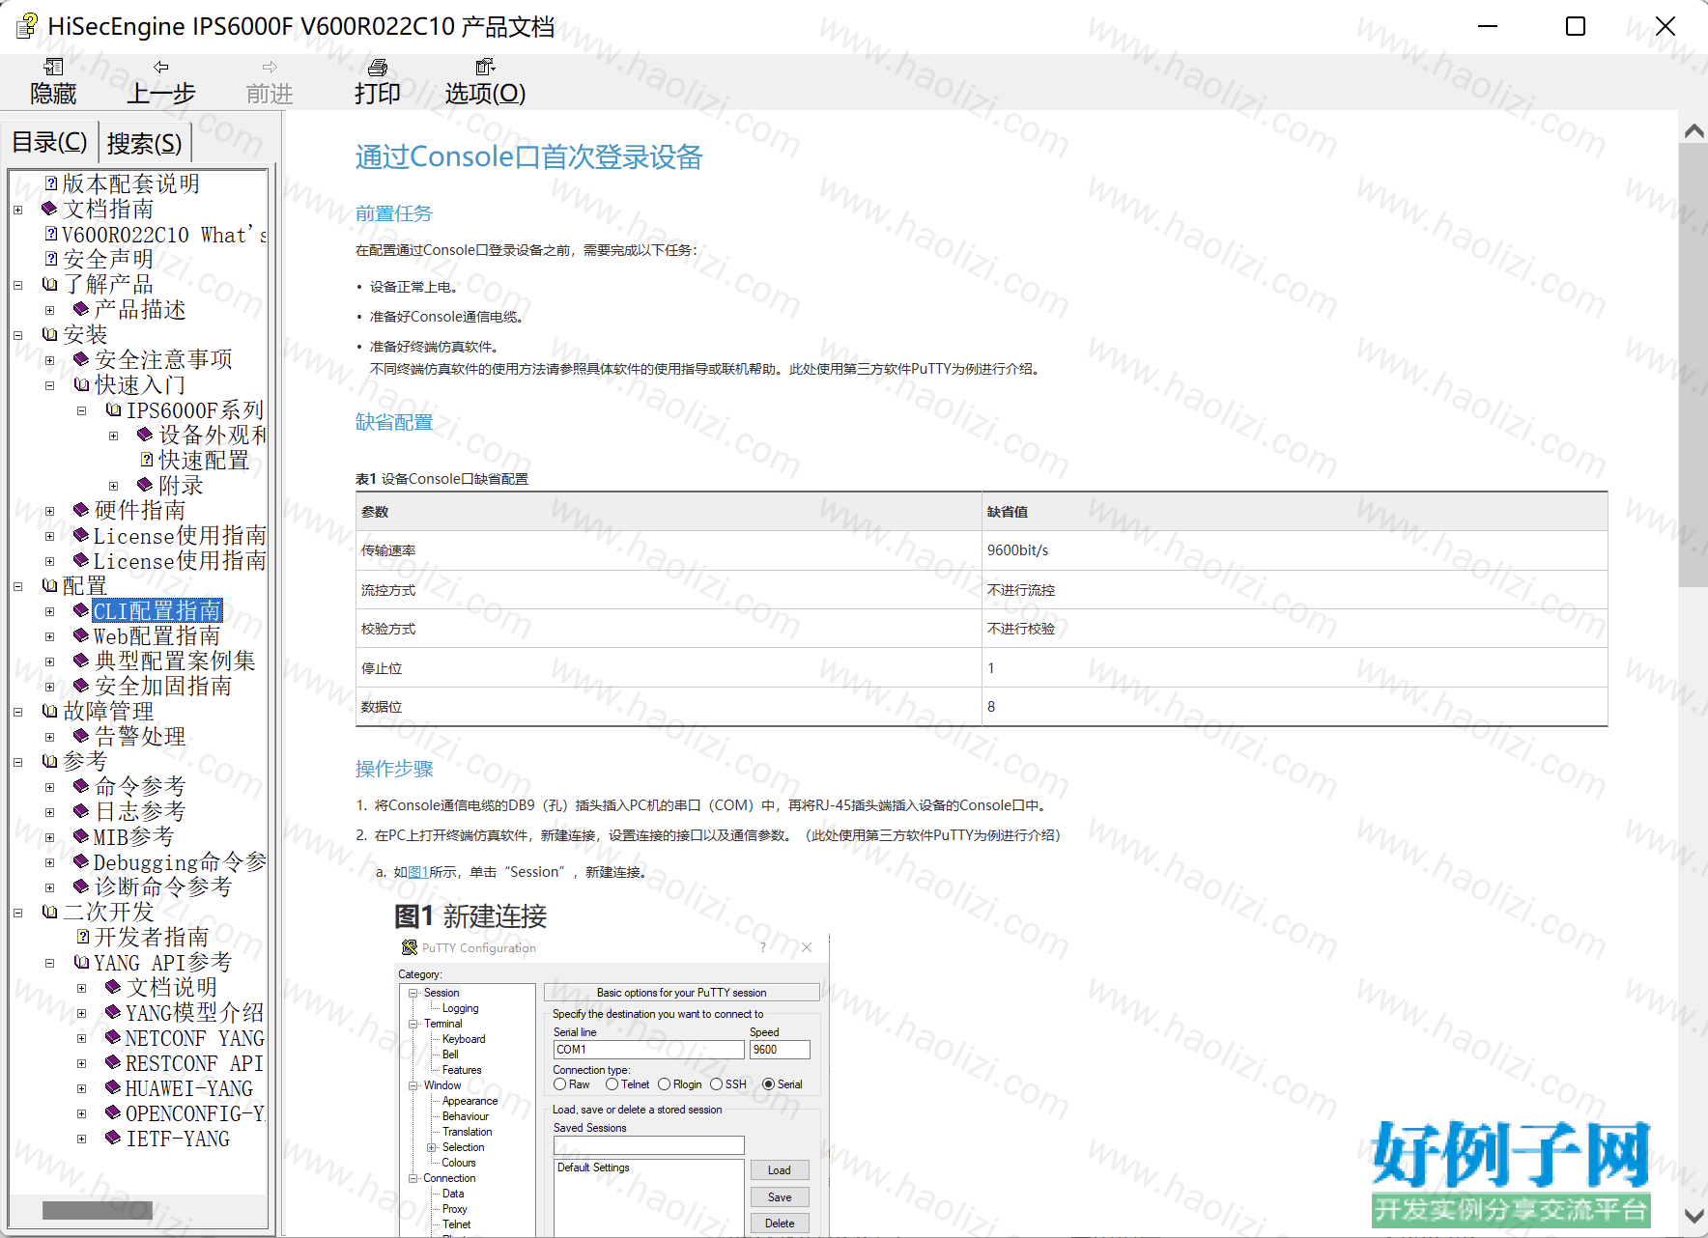Image resolution: width=1708 pixels, height=1238 pixels.
Task: Click the tree pane horizontal scrollbar thumb
Action: point(97,1210)
